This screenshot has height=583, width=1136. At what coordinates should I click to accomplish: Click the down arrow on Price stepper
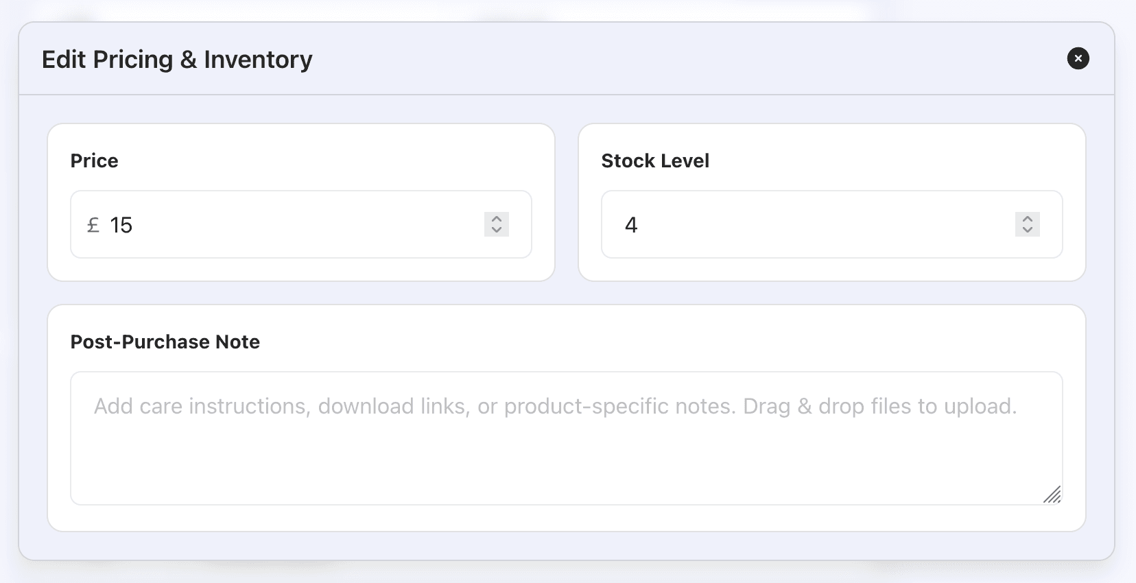tap(497, 230)
